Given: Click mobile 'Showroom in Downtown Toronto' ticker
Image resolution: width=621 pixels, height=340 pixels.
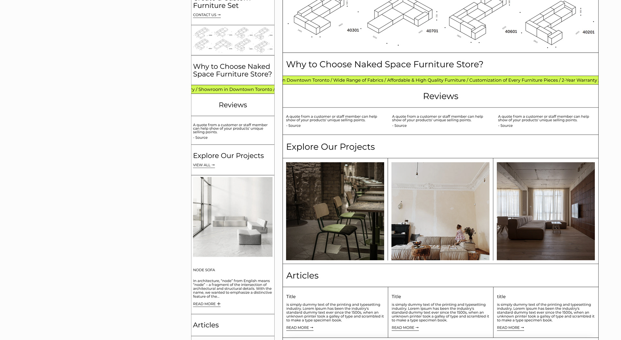Looking at the screenshot, I should [235, 90].
